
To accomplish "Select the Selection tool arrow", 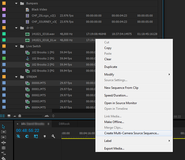I will coord(4,127).
